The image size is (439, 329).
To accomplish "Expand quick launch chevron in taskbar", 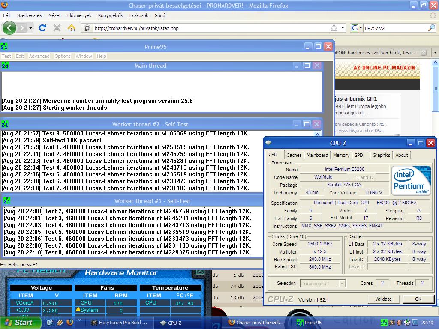I will [80, 320].
